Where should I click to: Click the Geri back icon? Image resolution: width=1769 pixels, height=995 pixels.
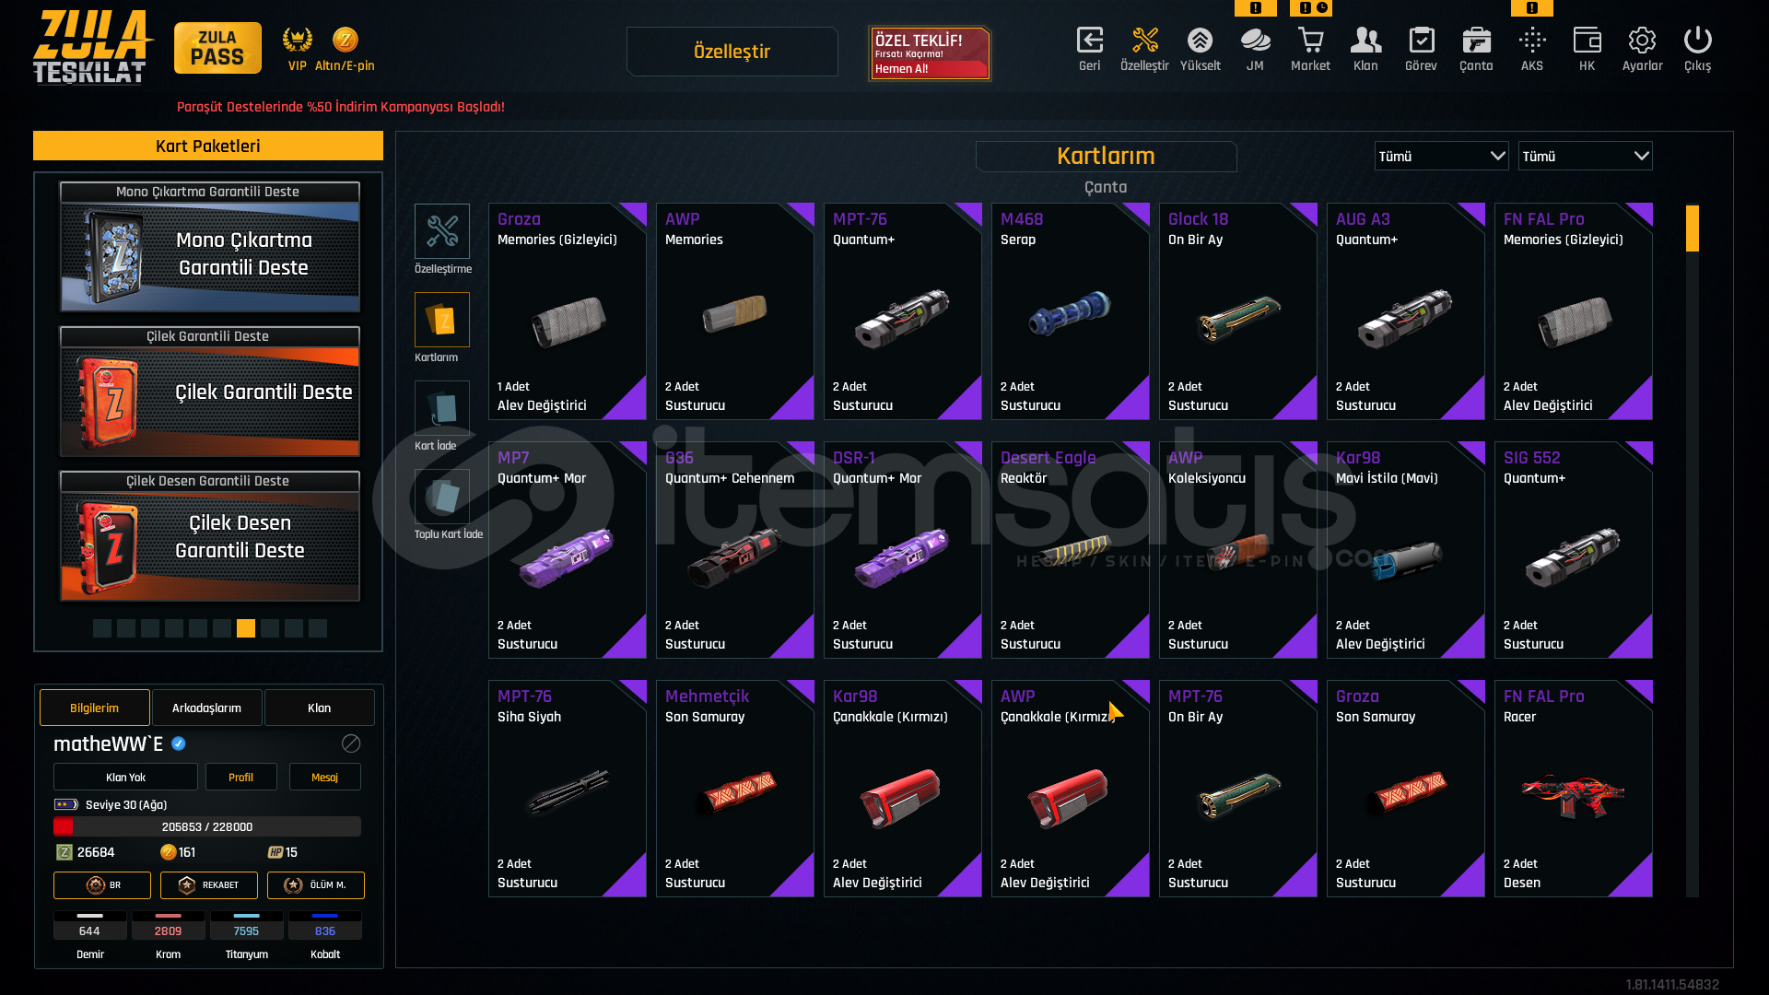[1089, 41]
